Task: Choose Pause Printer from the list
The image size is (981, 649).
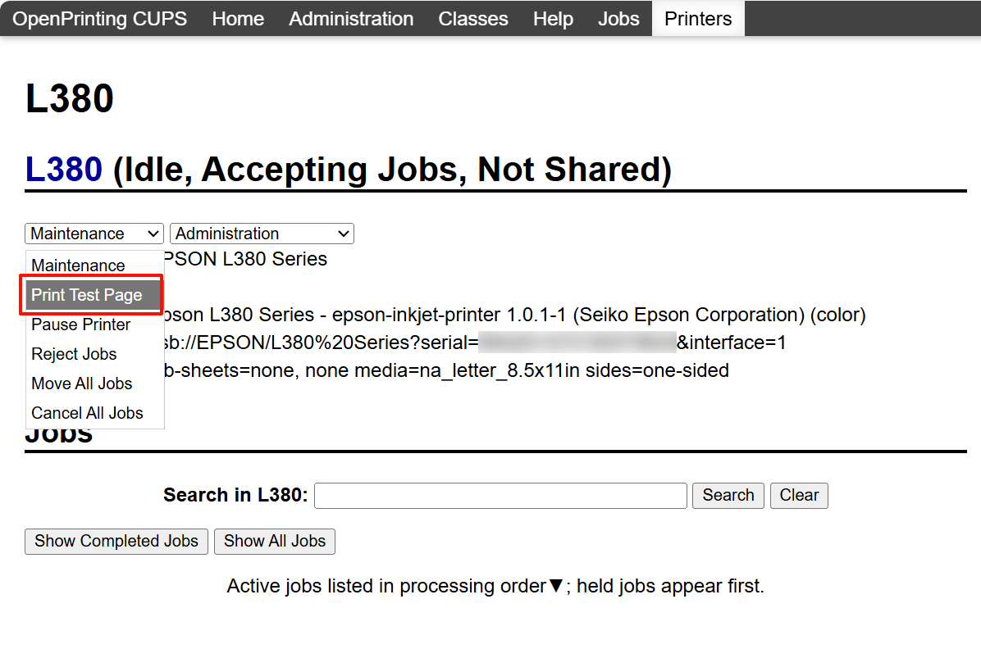Action: coord(81,324)
